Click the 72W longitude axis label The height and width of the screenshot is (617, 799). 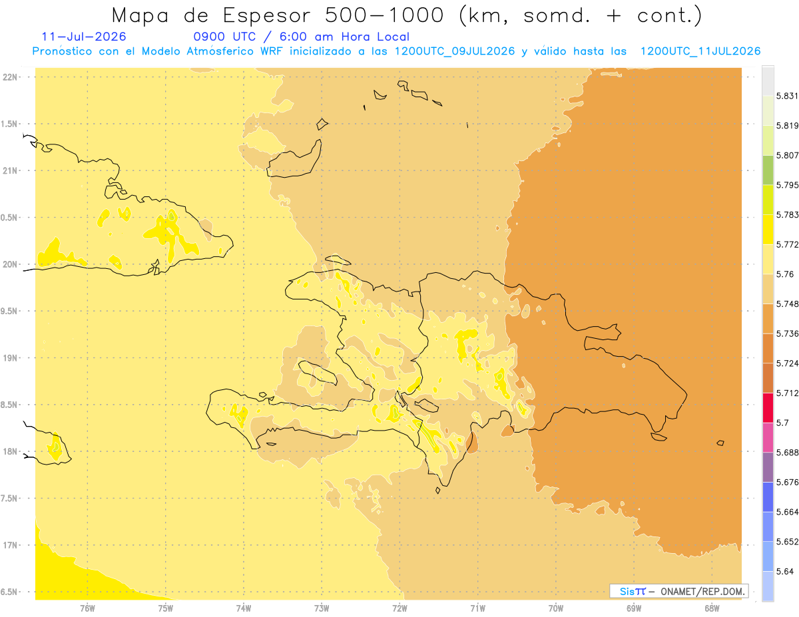pos(400,608)
